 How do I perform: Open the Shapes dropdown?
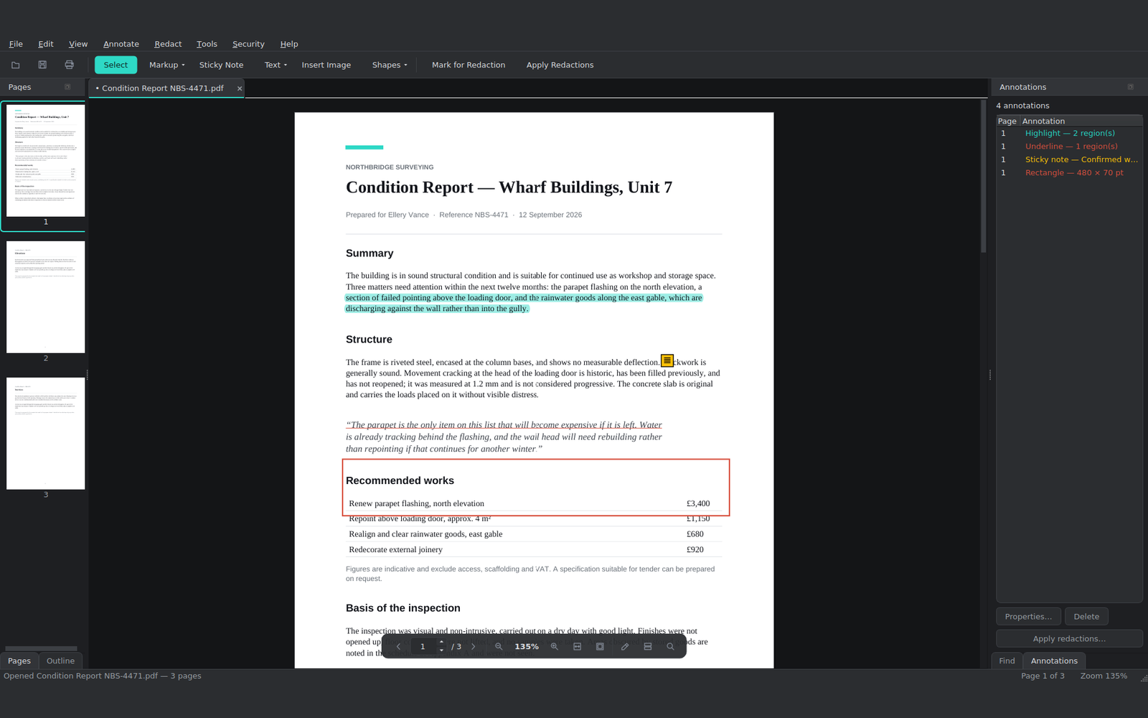pos(390,65)
